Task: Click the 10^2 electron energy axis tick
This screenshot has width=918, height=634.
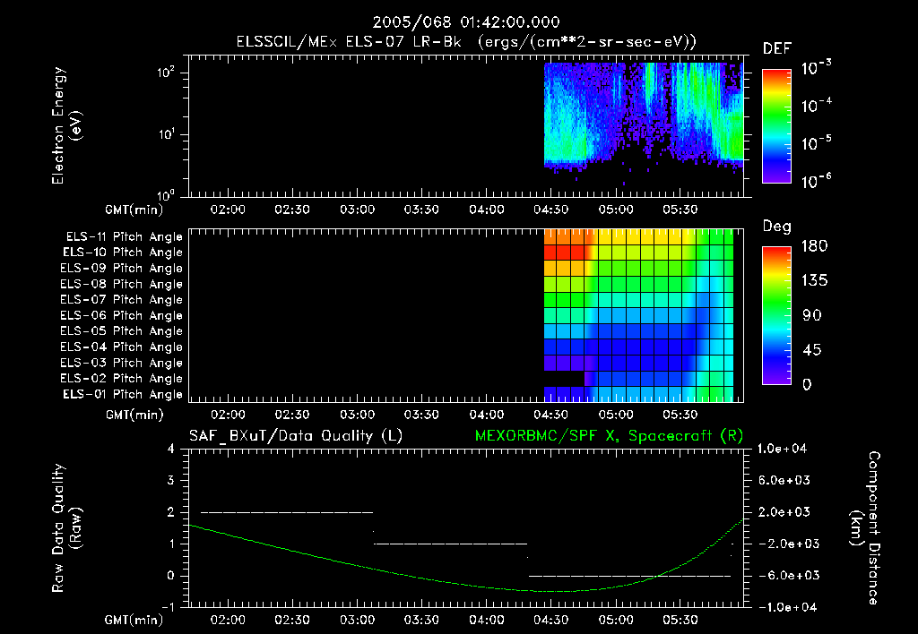Action: pyautogui.click(x=166, y=73)
